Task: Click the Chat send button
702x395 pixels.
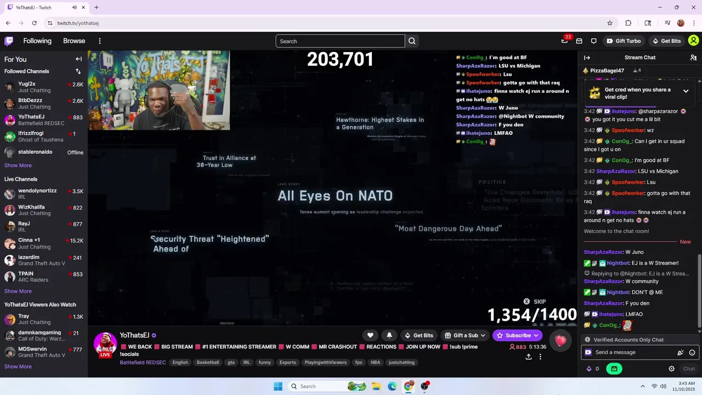Action: pyautogui.click(x=689, y=369)
